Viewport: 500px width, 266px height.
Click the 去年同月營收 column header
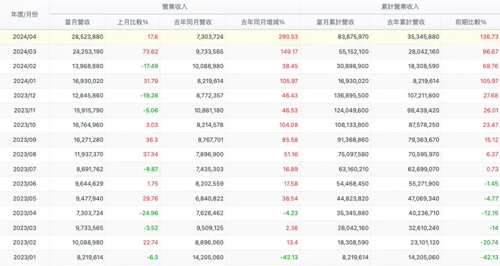[x=193, y=22]
